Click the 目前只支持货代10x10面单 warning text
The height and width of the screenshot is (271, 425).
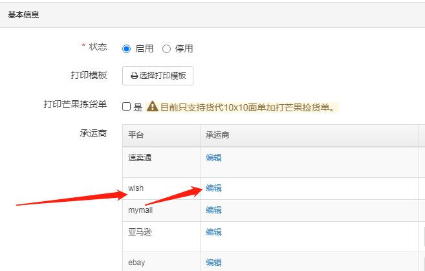[x=248, y=107]
